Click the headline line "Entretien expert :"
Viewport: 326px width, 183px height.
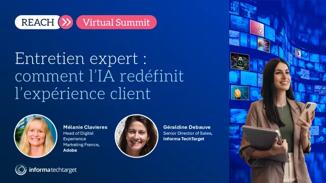point(80,59)
